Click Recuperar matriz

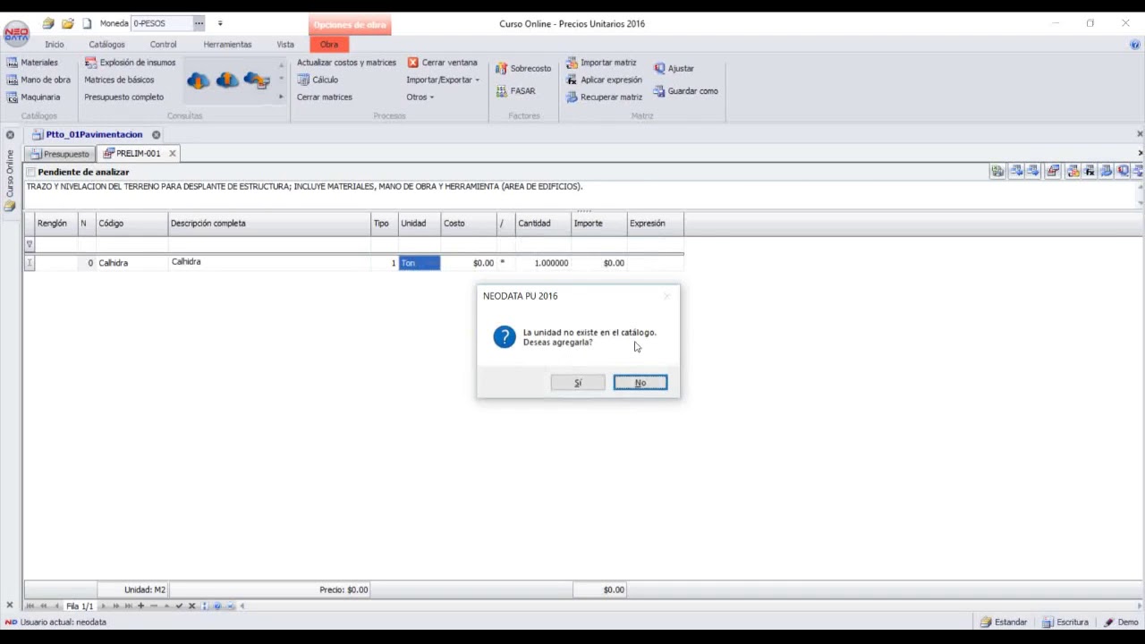tap(604, 97)
